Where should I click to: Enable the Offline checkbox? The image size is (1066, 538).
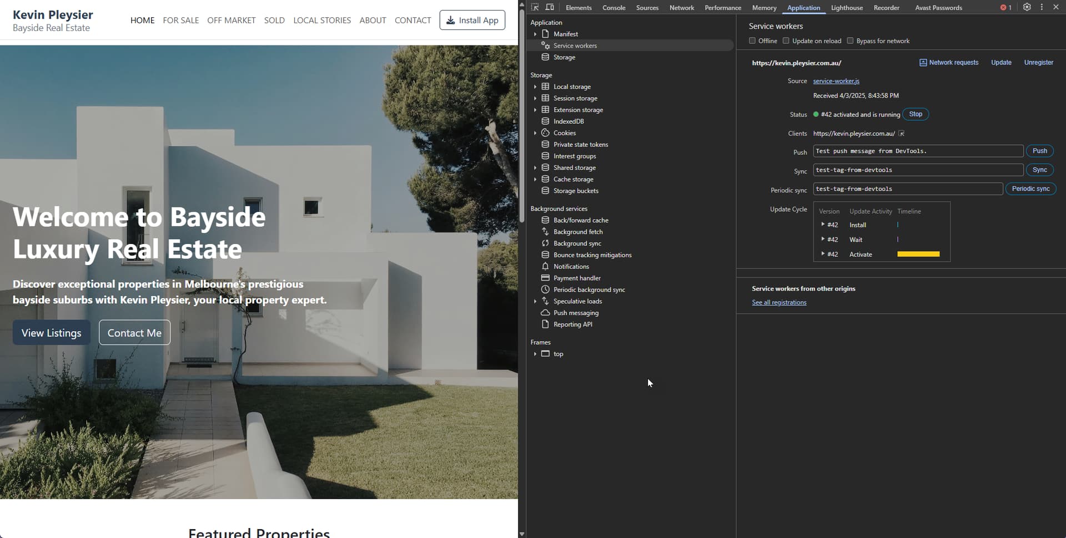pyautogui.click(x=752, y=41)
